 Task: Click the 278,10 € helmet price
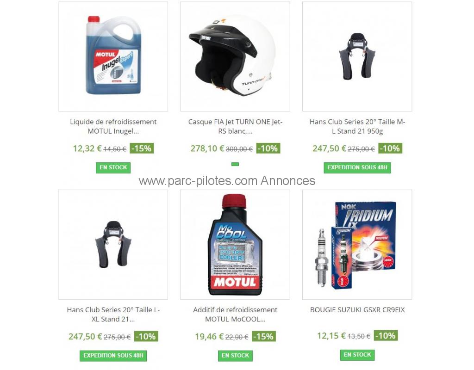207,148
